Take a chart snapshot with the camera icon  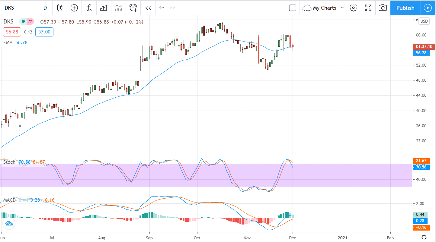[383, 8]
